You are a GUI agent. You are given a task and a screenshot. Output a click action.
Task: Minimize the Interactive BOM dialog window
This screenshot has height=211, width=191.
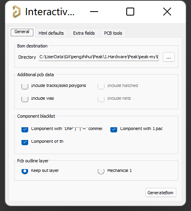tap(94, 12)
